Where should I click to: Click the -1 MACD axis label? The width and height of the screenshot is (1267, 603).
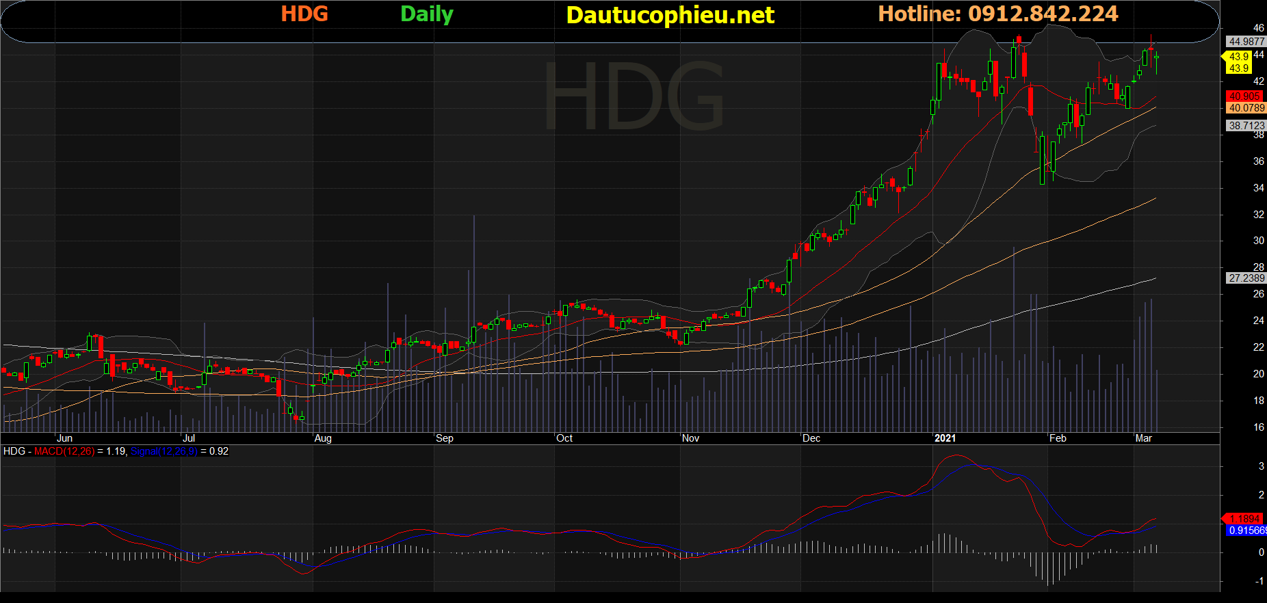click(1259, 581)
